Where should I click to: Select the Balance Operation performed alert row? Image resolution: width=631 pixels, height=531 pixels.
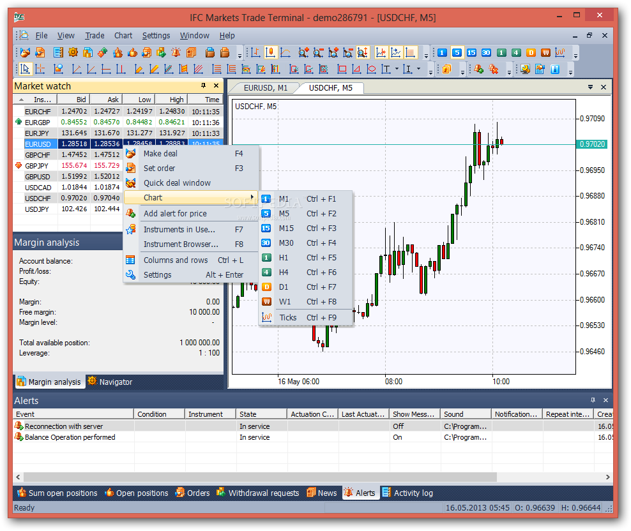[313, 437]
